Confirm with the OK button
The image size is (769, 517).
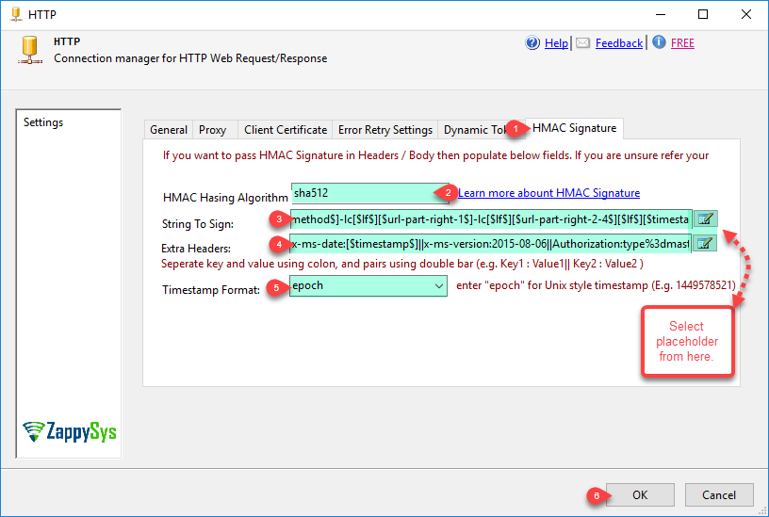(640, 495)
